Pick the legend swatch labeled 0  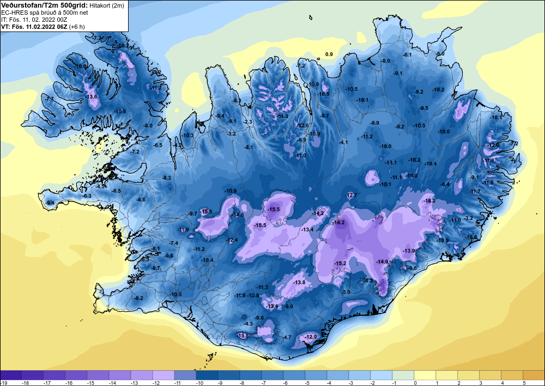[425, 375]
